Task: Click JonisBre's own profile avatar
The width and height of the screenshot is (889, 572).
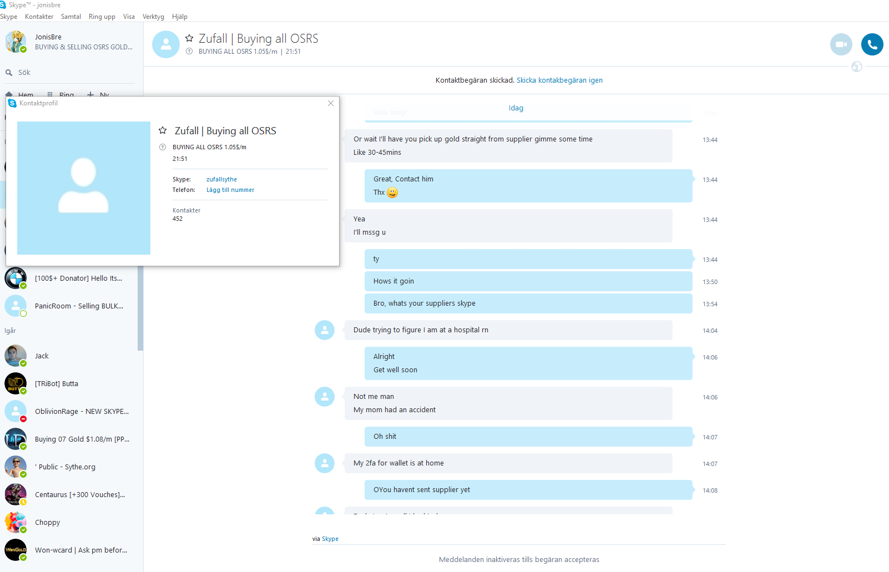Action: (16, 42)
